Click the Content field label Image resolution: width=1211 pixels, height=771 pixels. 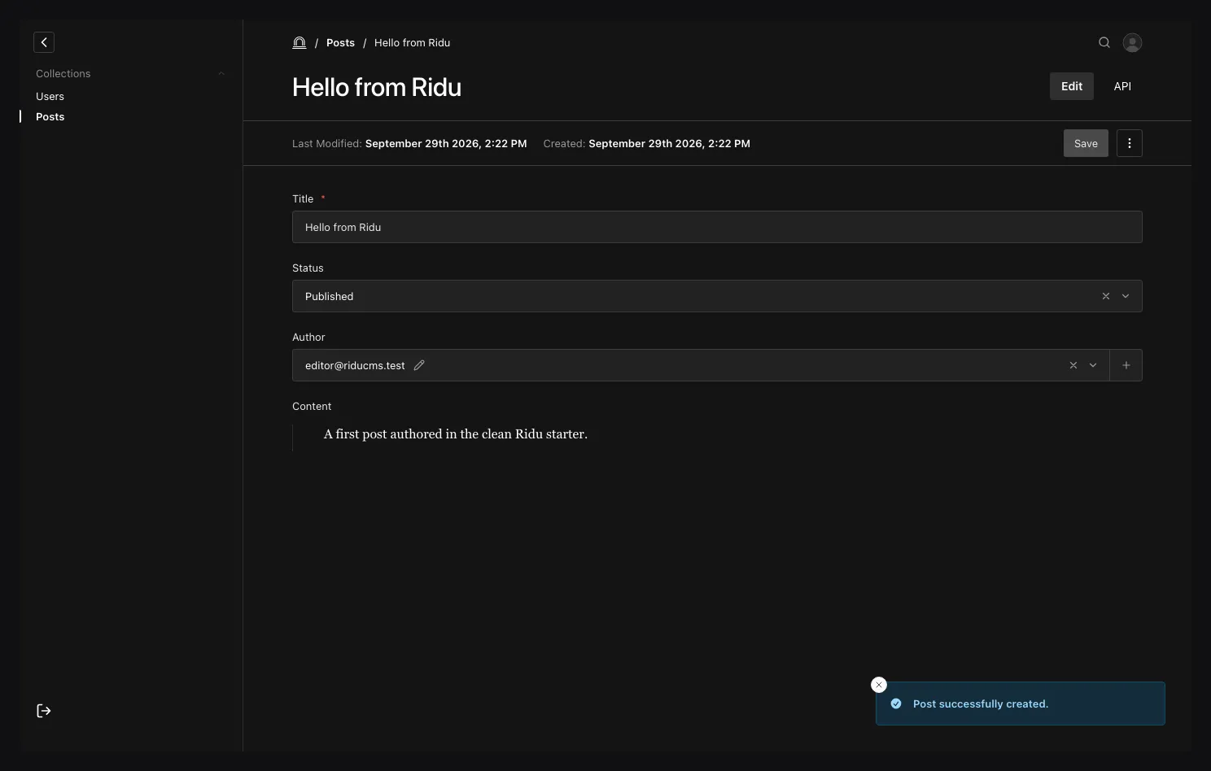click(x=312, y=406)
